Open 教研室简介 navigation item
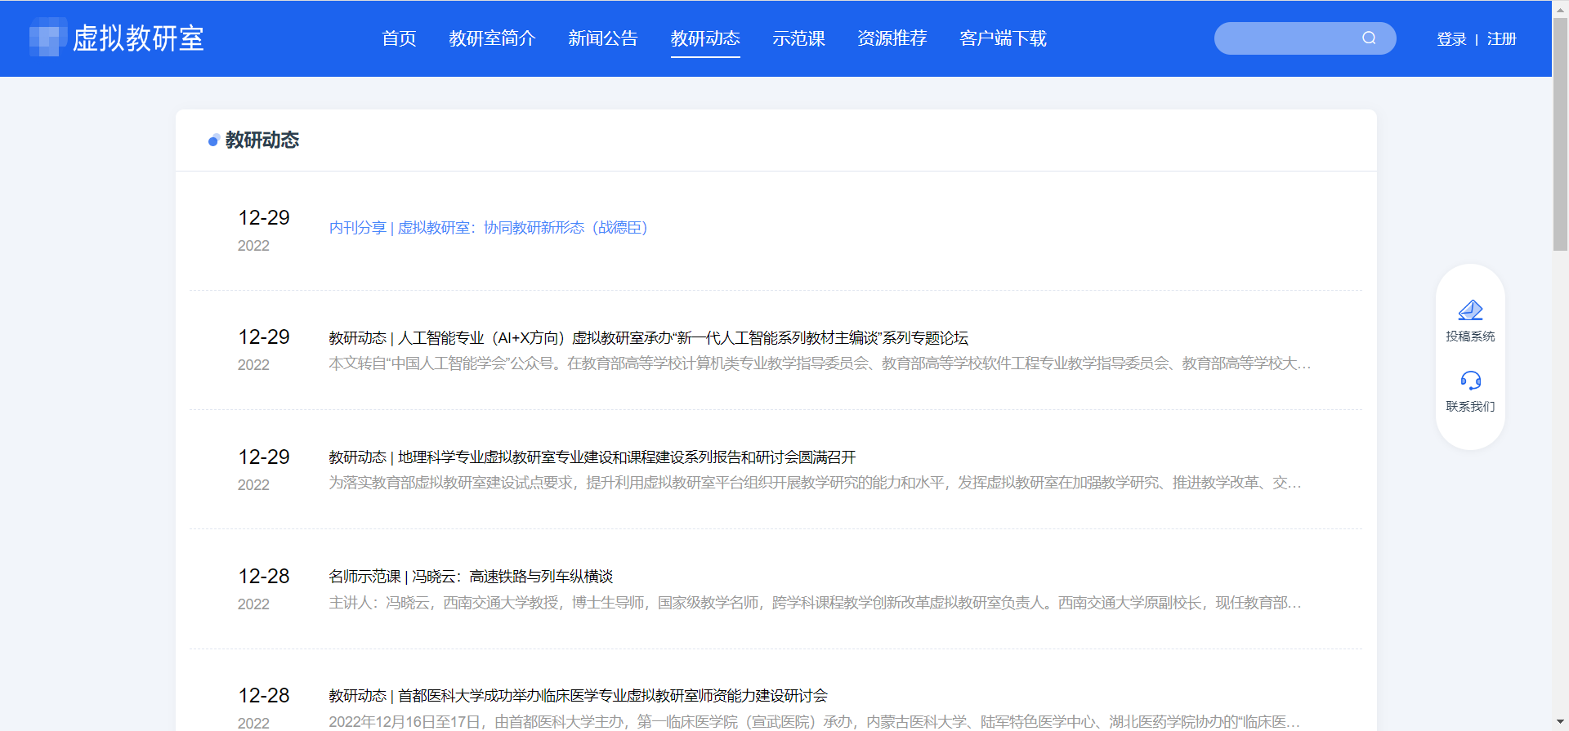 tap(492, 38)
